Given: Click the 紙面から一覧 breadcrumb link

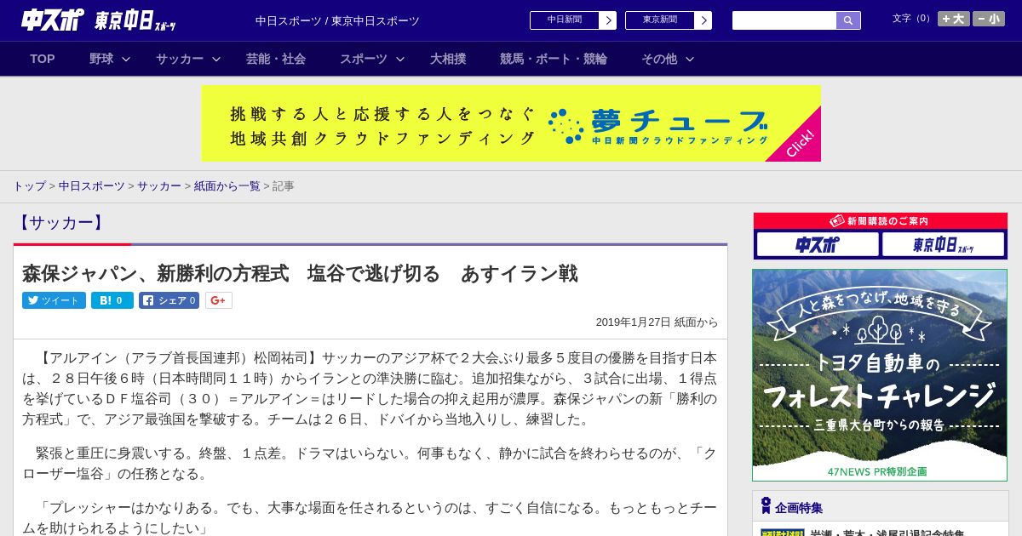Looking at the screenshot, I should pos(227,185).
